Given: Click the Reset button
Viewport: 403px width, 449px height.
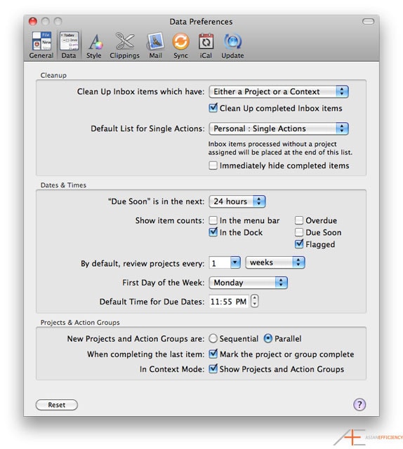Looking at the screenshot, I should pyautogui.click(x=57, y=405).
